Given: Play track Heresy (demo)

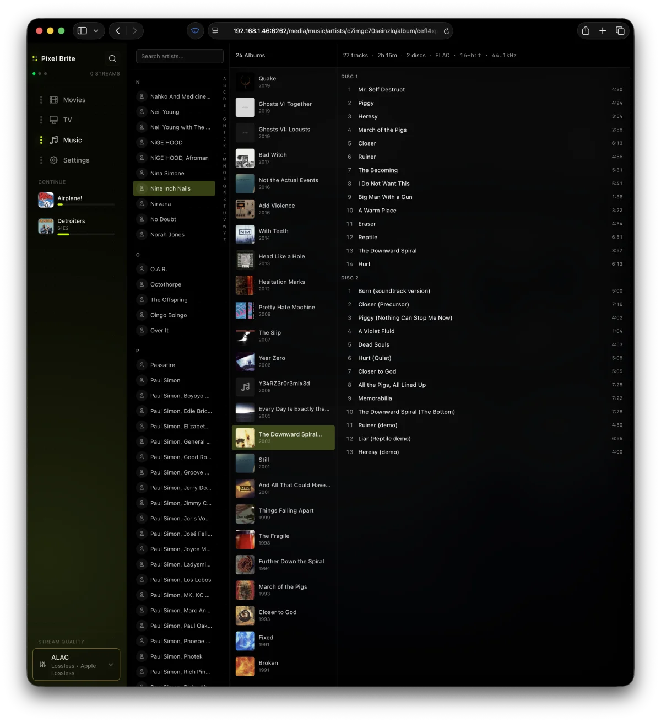Looking at the screenshot, I should [484, 452].
